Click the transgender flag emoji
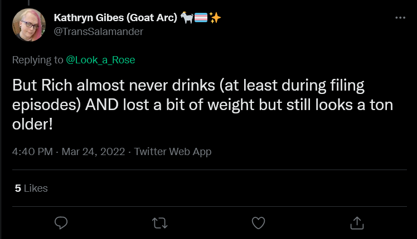Screen dimensions: 417x239 [x=201, y=18]
